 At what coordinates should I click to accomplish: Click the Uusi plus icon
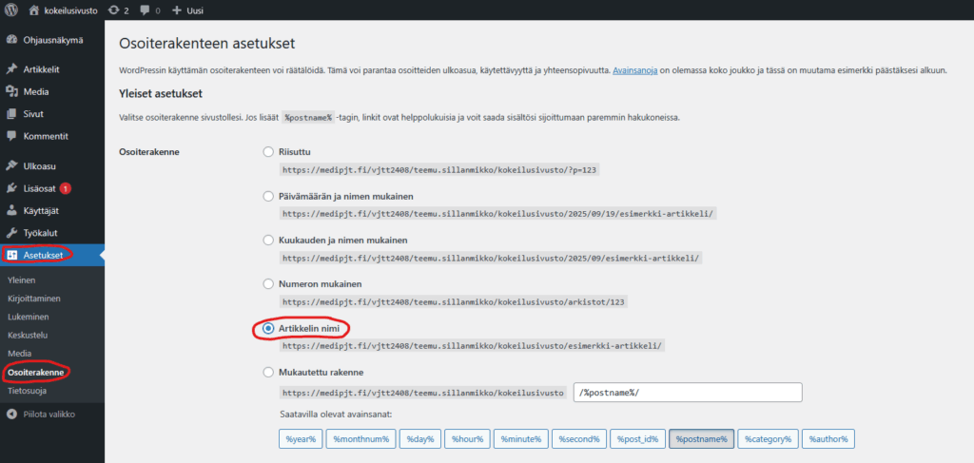pyautogui.click(x=176, y=10)
